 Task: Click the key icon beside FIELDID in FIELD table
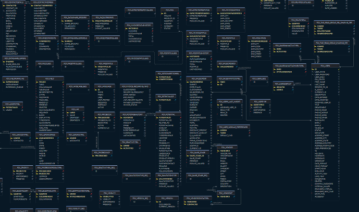(x=37, y=82)
